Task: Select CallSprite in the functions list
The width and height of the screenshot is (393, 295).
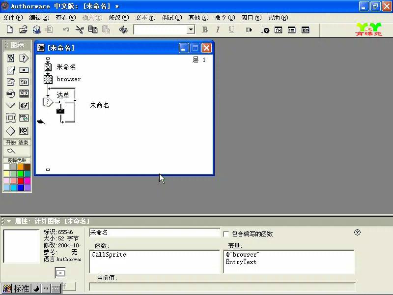Action: coord(109,255)
